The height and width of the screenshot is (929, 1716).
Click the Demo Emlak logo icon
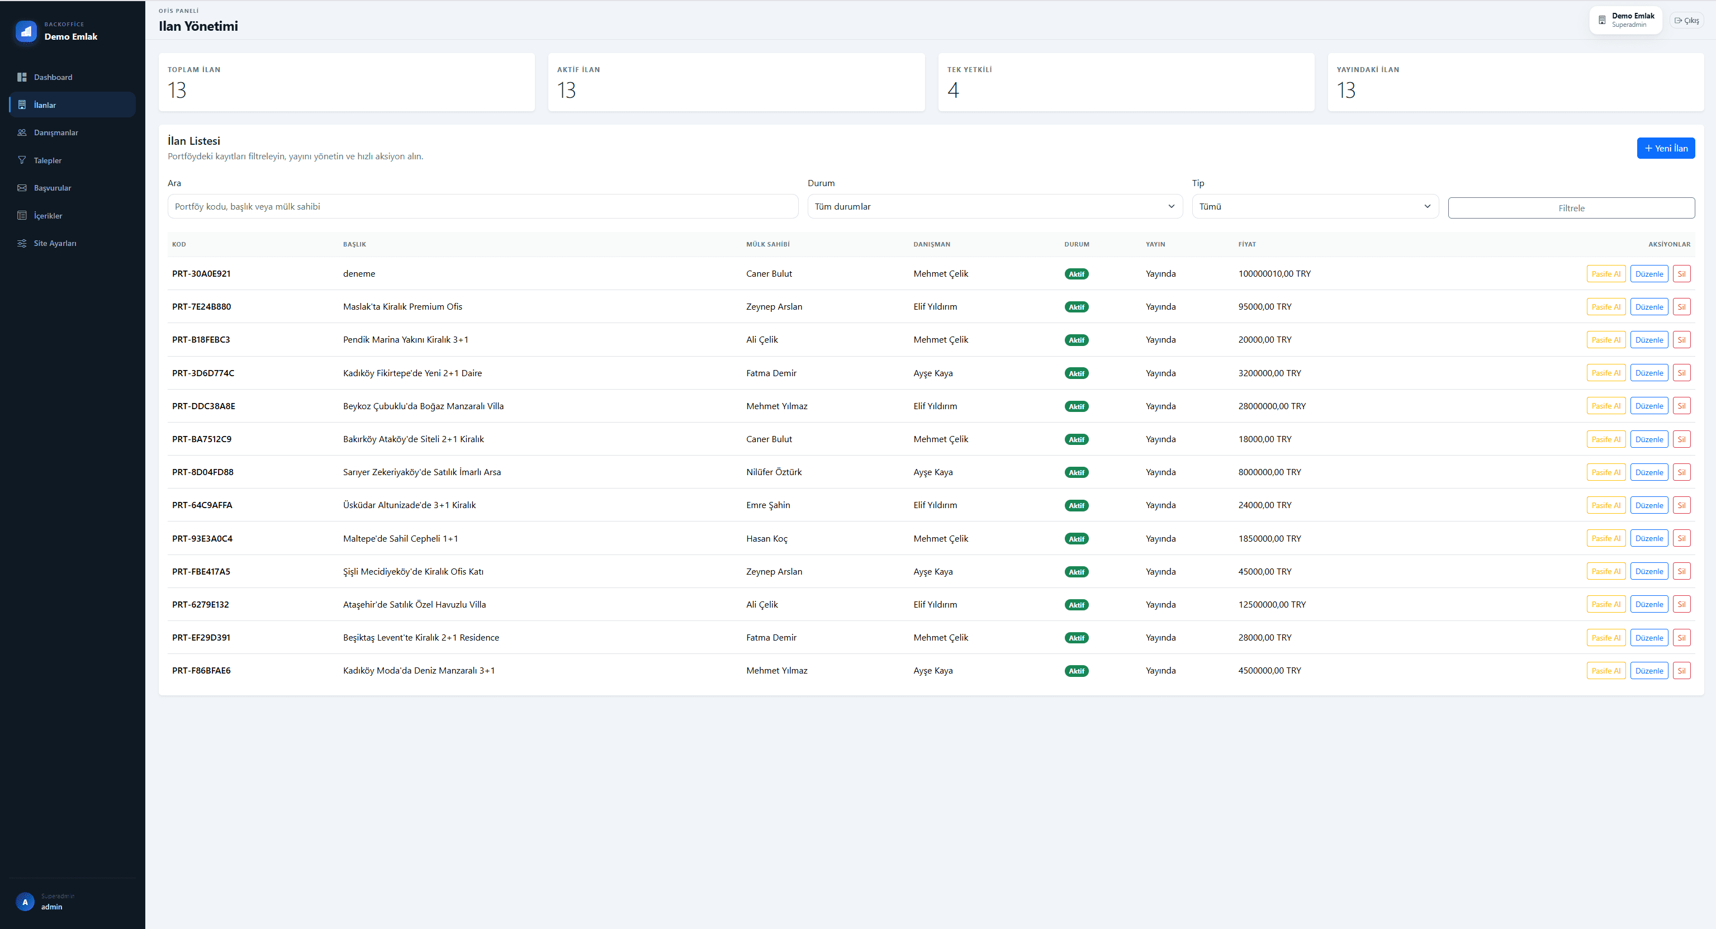click(x=26, y=31)
